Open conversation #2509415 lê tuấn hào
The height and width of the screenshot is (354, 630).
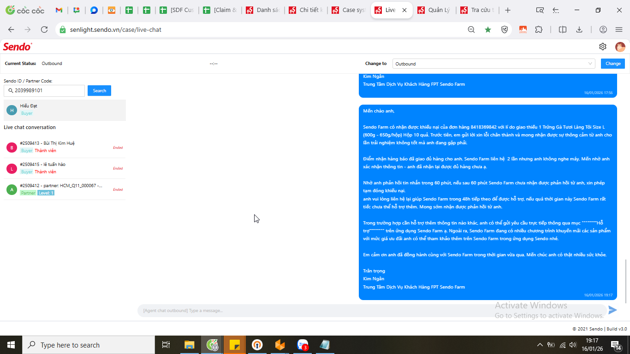click(x=65, y=168)
